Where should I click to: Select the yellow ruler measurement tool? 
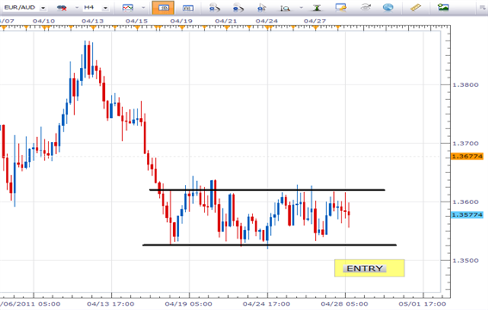click(x=416, y=8)
